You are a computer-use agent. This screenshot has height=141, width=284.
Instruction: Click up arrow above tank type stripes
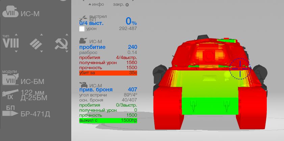tap(42, 34)
